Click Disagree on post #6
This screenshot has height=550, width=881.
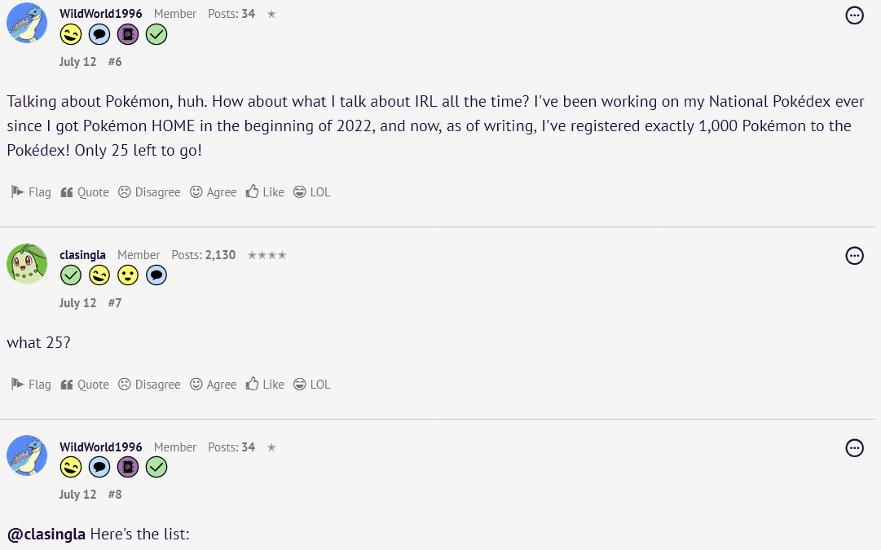148,192
